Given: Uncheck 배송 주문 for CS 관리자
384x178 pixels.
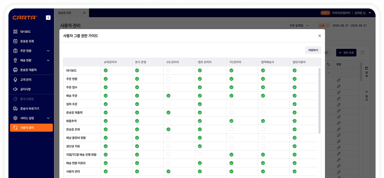Looking at the screenshot, I should pos(169,96).
